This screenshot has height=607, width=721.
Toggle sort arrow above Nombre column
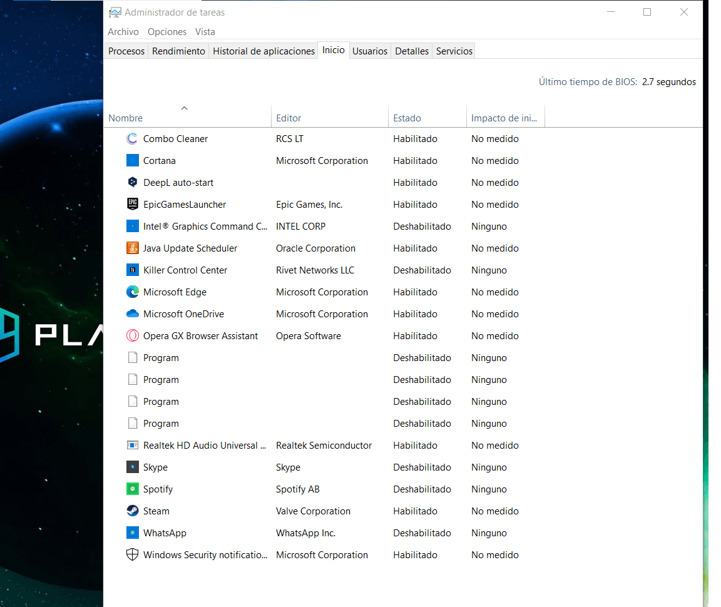(x=185, y=108)
